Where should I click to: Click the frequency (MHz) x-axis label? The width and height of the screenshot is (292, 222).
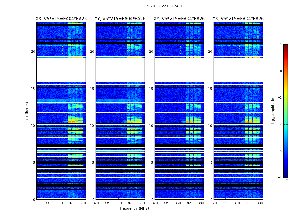[x=134, y=208]
